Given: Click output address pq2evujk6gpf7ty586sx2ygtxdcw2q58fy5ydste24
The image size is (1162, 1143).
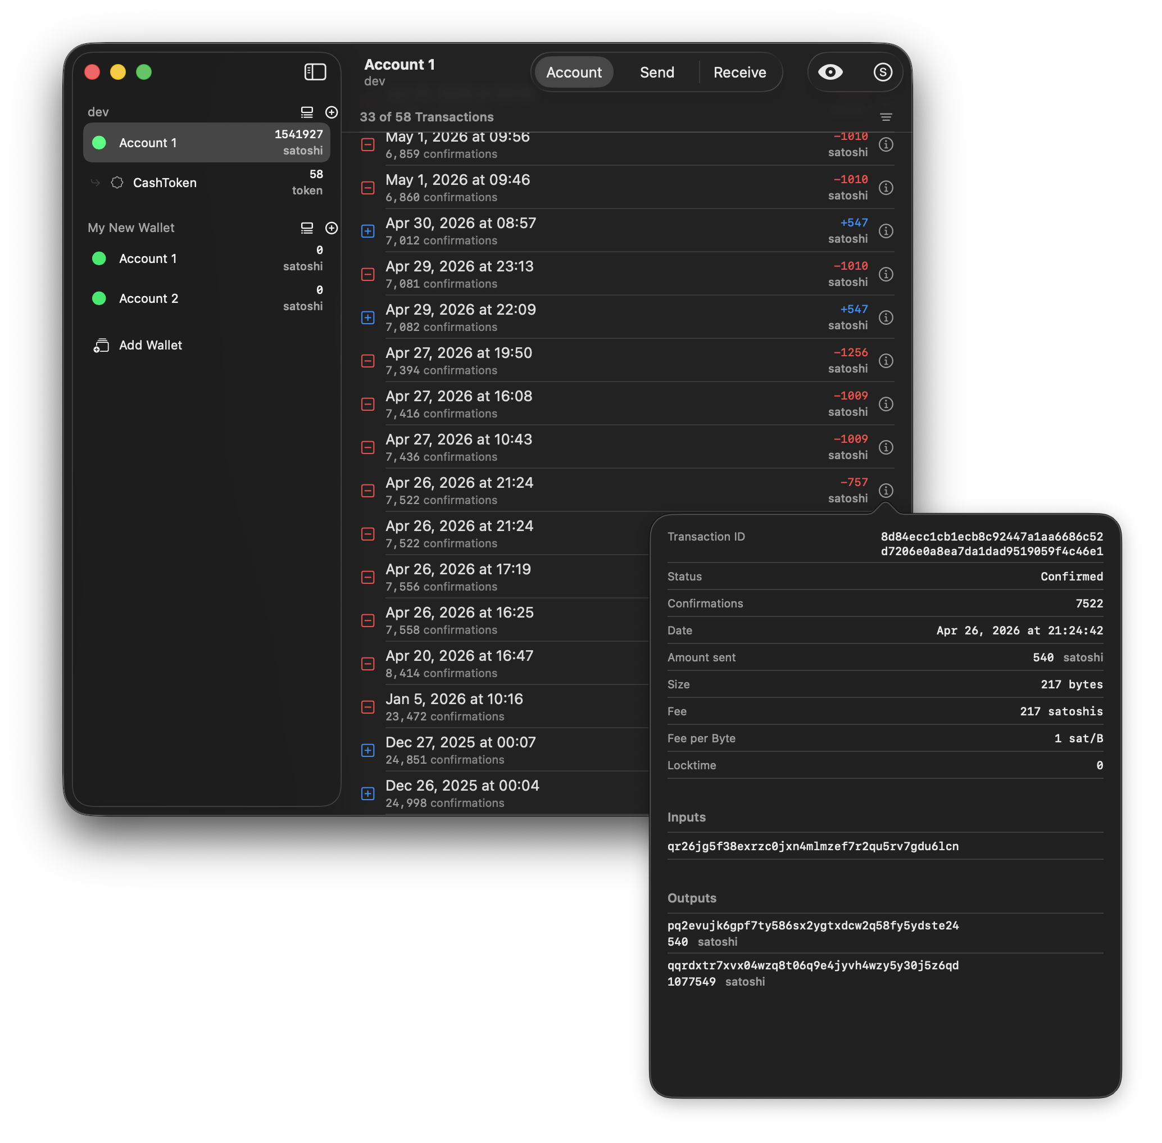Looking at the screenshot, I should [x=813, y=926].
